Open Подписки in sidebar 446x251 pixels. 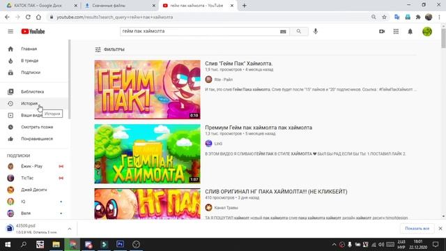tap(34, 73)
